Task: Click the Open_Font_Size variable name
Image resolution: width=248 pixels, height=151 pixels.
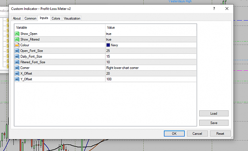Action: (x=32, y=51)
